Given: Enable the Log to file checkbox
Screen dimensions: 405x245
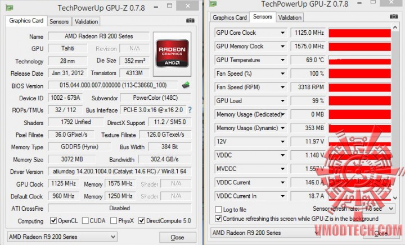Looking at the screenshot, I should coord(218,209).
